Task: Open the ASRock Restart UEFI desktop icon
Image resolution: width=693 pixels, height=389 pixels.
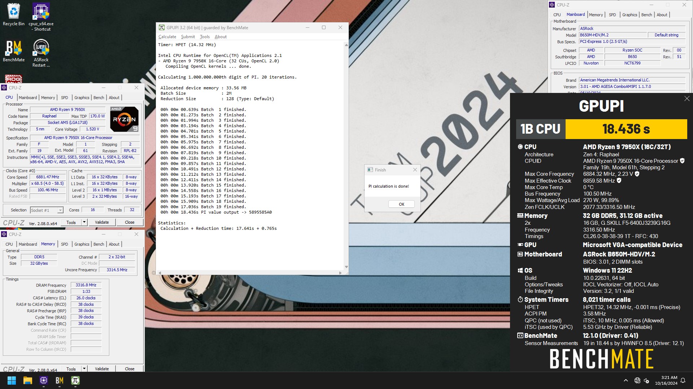Action: (41, 53)
